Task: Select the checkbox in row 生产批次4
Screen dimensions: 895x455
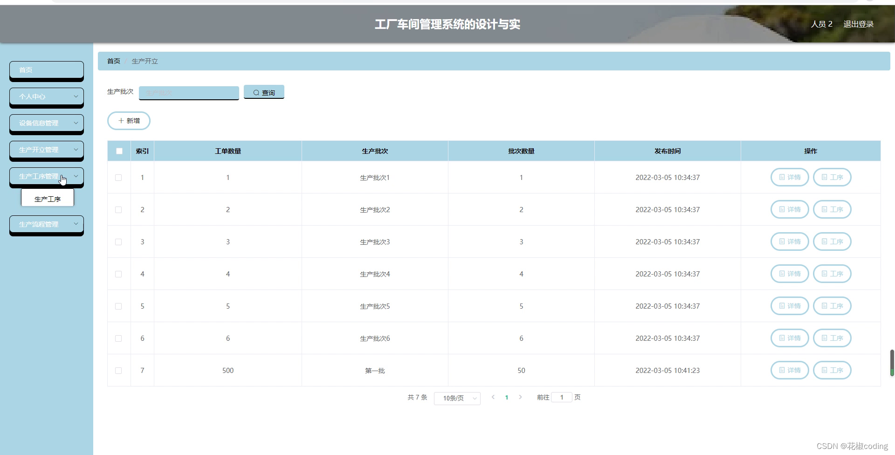Action: (118, 274)
